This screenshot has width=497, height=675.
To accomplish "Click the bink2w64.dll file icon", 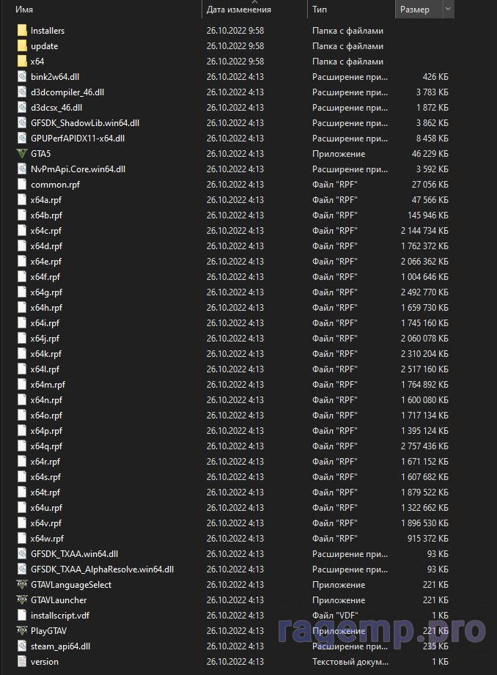I will point(22,77).
